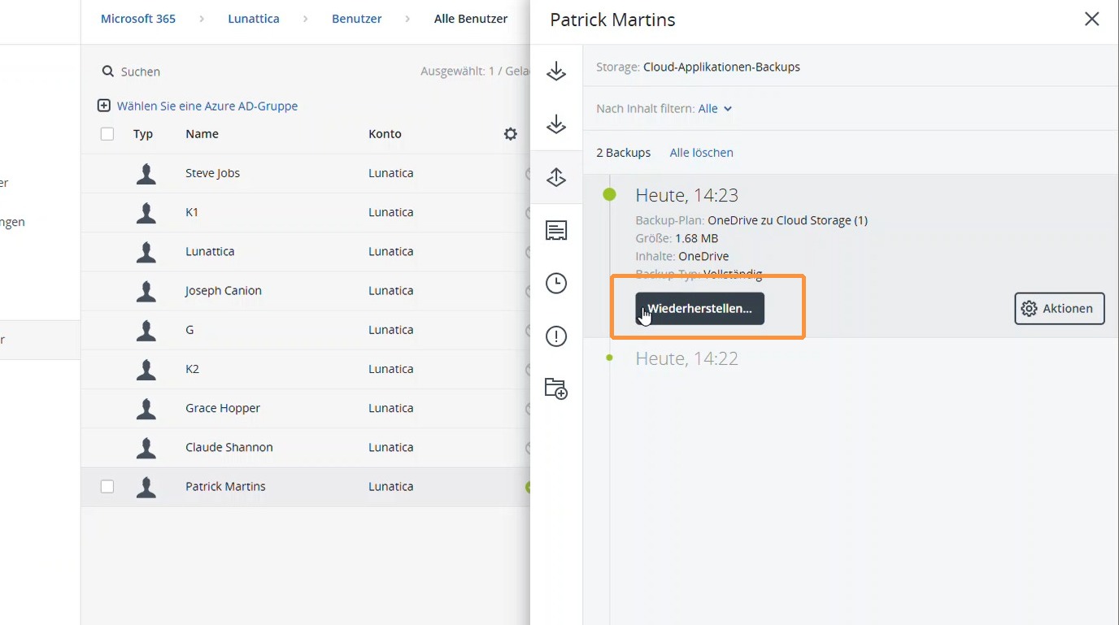Select the Patrick Martins name in table

(x=225, y=487)
